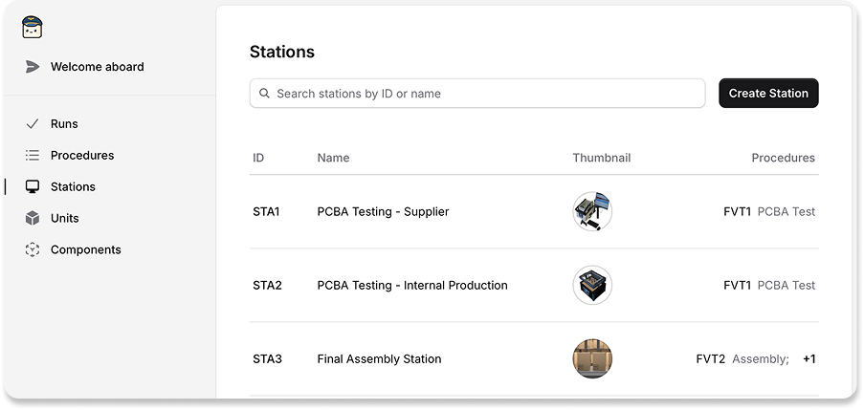This screenshot has height=410, width=864.
Task: Click FVT1 PCBA Test in STA1 row
Action: (x=769, y=211)
